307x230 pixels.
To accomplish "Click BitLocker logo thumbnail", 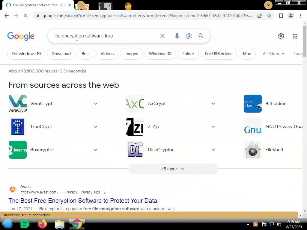I will point(252,104).
